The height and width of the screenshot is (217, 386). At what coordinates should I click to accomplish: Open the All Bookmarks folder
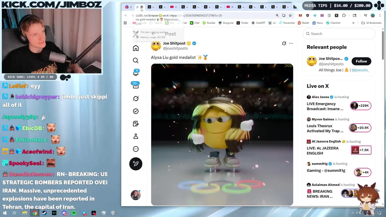(x=371, y=23)
